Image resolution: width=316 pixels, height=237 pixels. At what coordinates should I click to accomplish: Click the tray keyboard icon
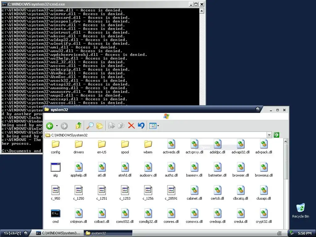(x=279, y=233)
